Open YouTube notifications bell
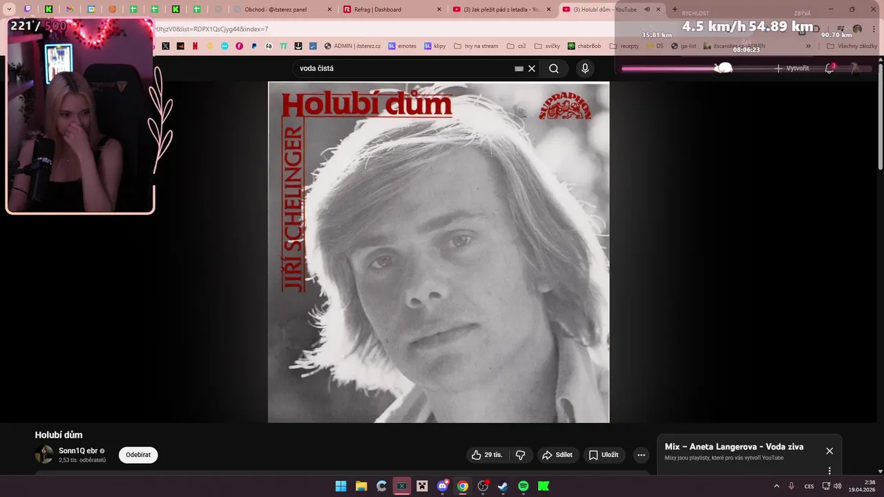This screenshot has height=497, width=884. pos(829,68)
